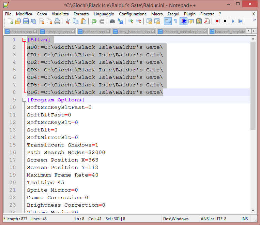Switch to the array_hardcore.php tab

click(x=134, y=31)
